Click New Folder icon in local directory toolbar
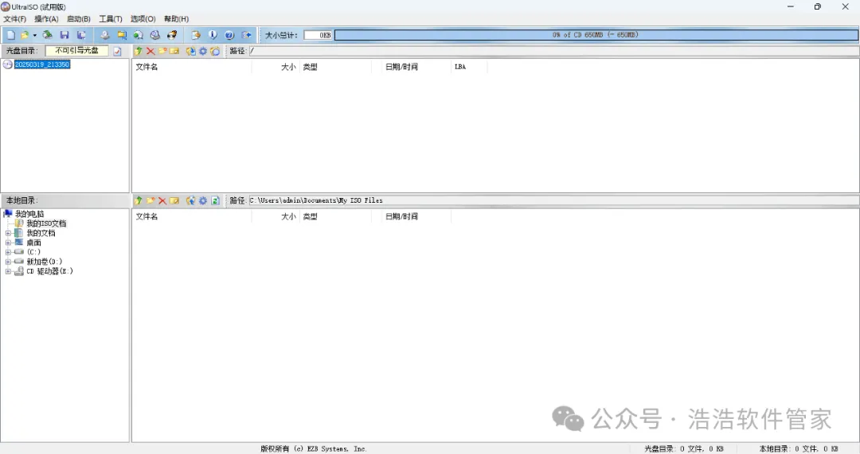 click(x=150, y=200)
